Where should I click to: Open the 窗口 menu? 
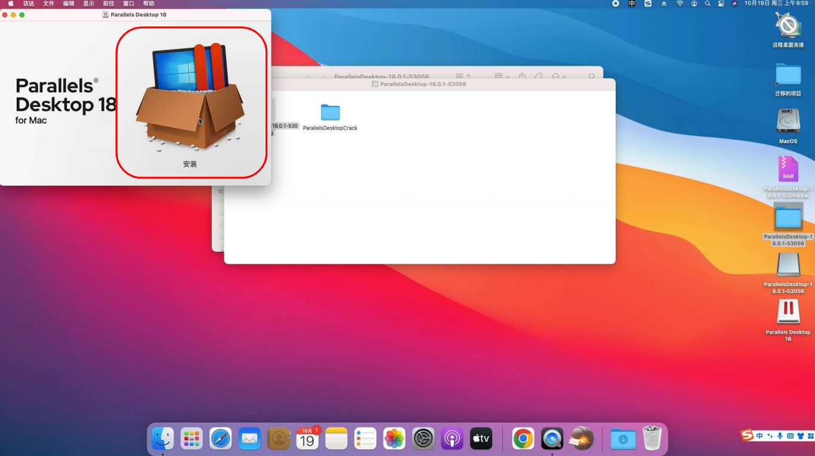[x=128, y=4]
